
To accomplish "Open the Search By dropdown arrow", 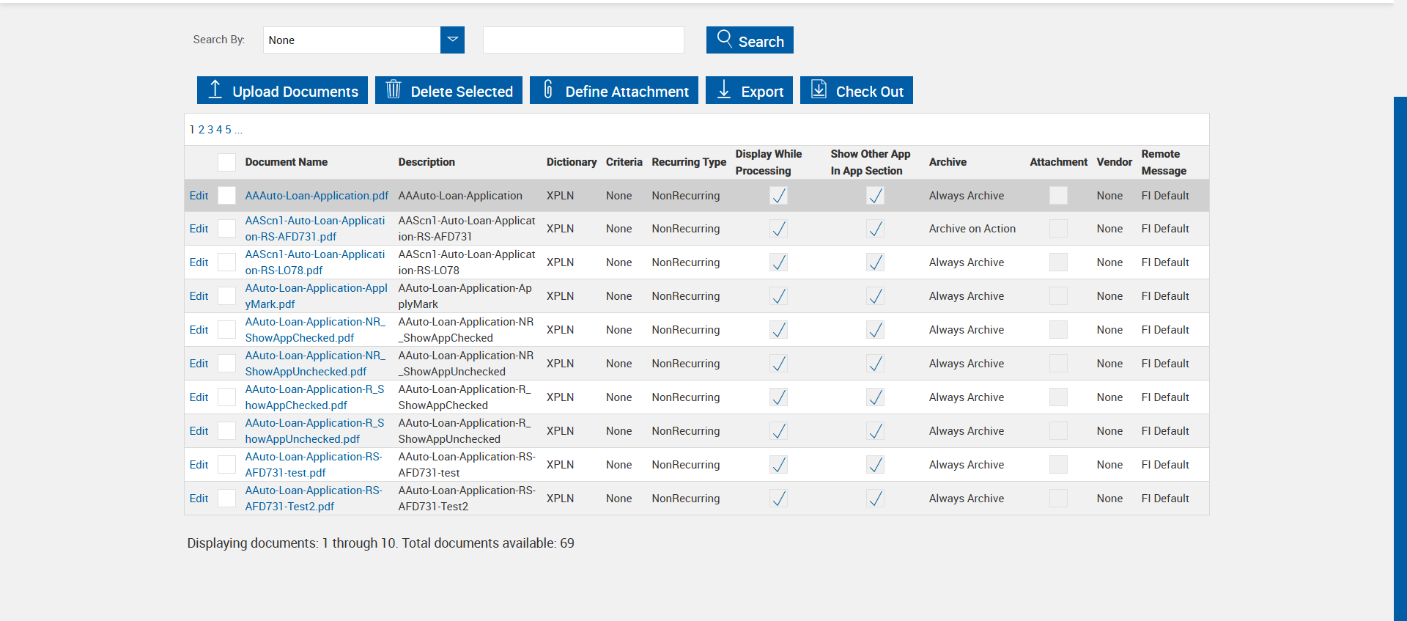I will (452, 40).
